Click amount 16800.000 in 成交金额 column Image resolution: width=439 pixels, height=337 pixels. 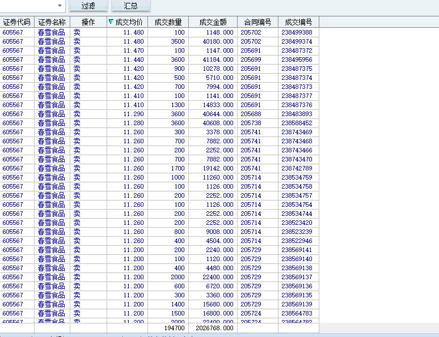click(218, 313)
